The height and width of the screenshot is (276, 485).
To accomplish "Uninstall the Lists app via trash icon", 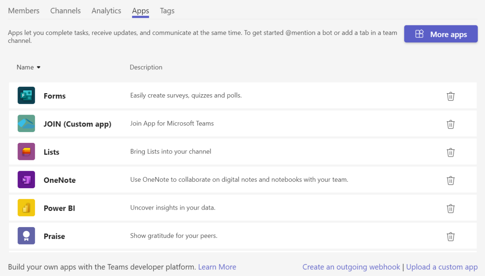I will point(450,152).
